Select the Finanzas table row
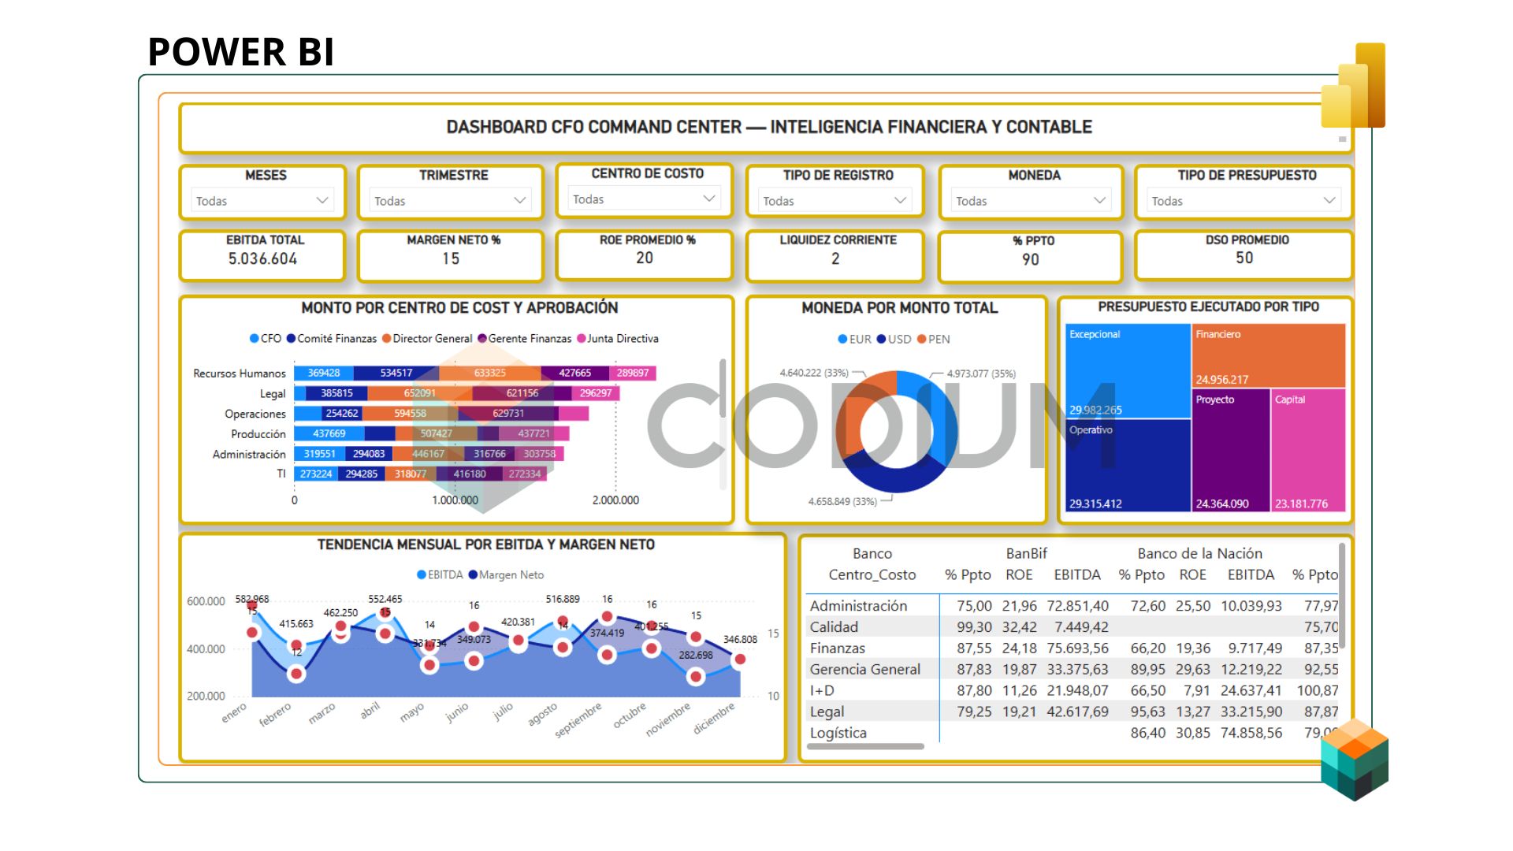 click(x=1073, y=648)
